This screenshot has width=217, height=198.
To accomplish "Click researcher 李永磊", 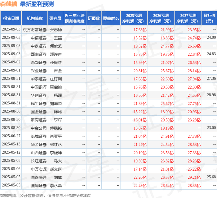I will coord(56,186).
